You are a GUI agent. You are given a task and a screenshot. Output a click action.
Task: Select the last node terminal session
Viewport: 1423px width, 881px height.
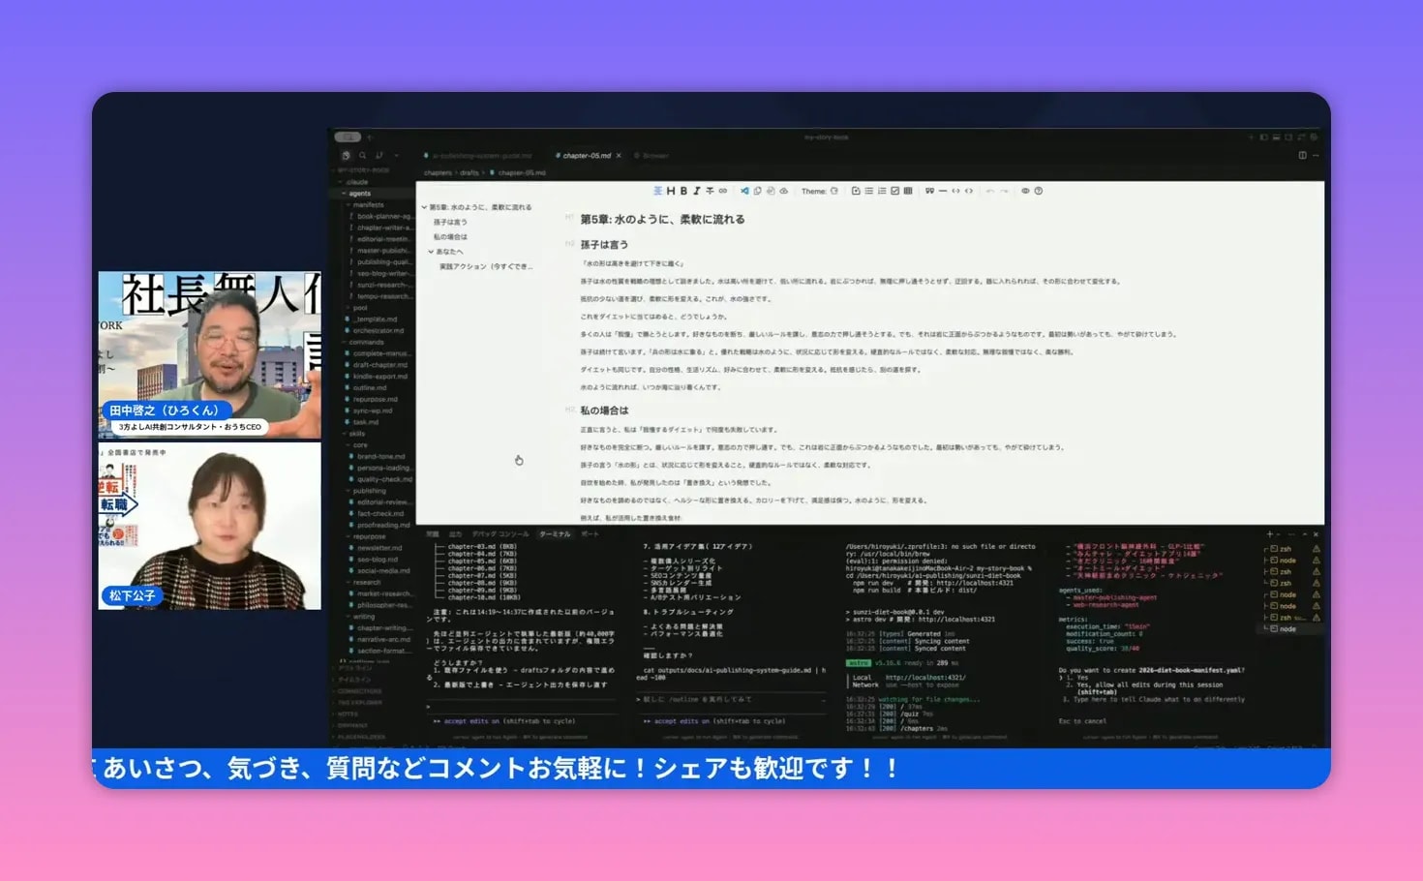coord(1287,629)
